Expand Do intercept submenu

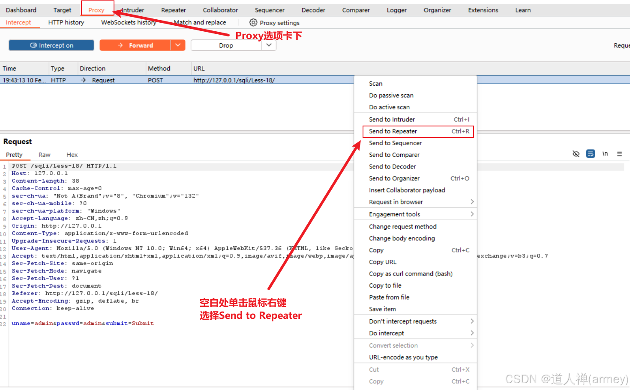[x=415, y=333]
